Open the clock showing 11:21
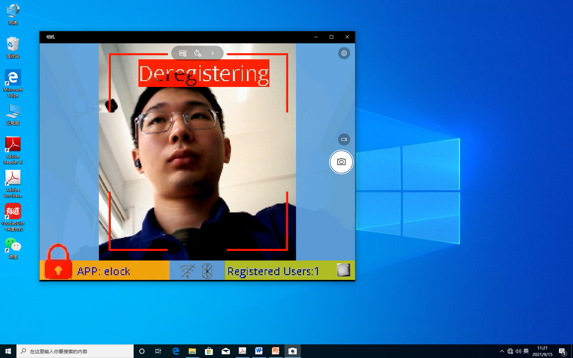 tap(542, 351)
